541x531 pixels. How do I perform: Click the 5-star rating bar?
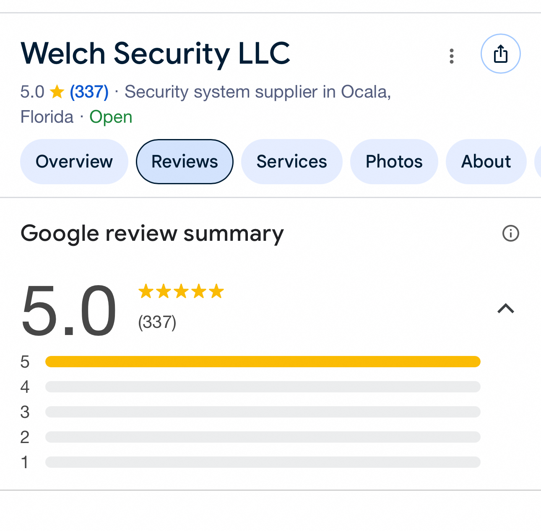point(263,361)
